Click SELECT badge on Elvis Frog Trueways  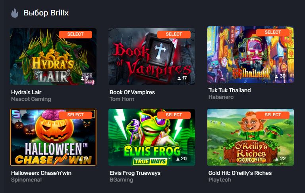(174, 115)
